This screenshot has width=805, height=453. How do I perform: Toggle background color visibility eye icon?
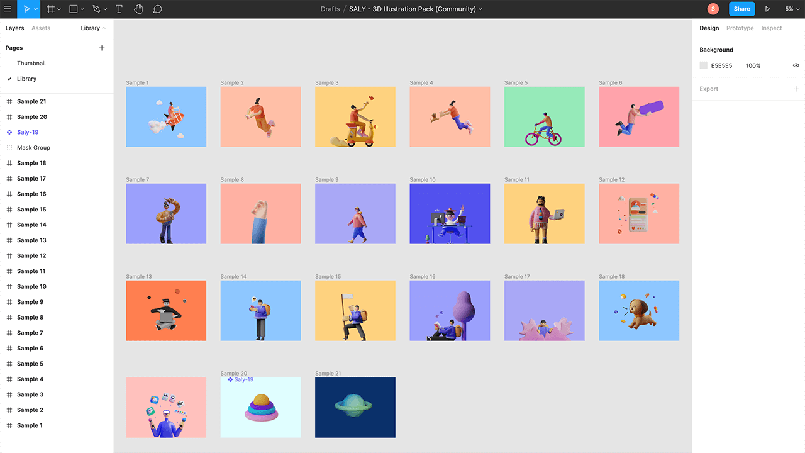coord(796,65)
